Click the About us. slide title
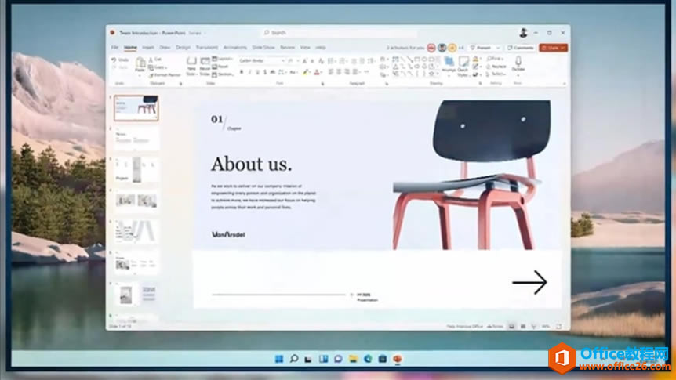The image size is (676, 380). coord(251,165)
